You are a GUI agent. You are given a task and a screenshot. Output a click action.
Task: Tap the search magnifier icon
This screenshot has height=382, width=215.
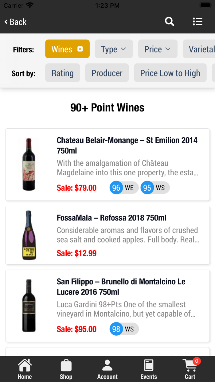[x=170, y=22]
